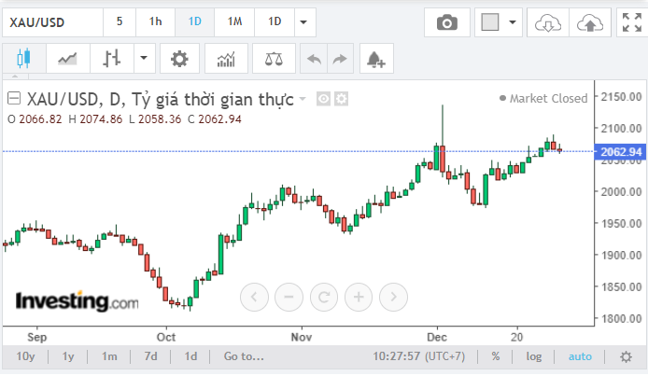The image size is (648, 376).
Task: Open compare symbols scales icon
Action: pyautogui.click(x=274, y=58)
